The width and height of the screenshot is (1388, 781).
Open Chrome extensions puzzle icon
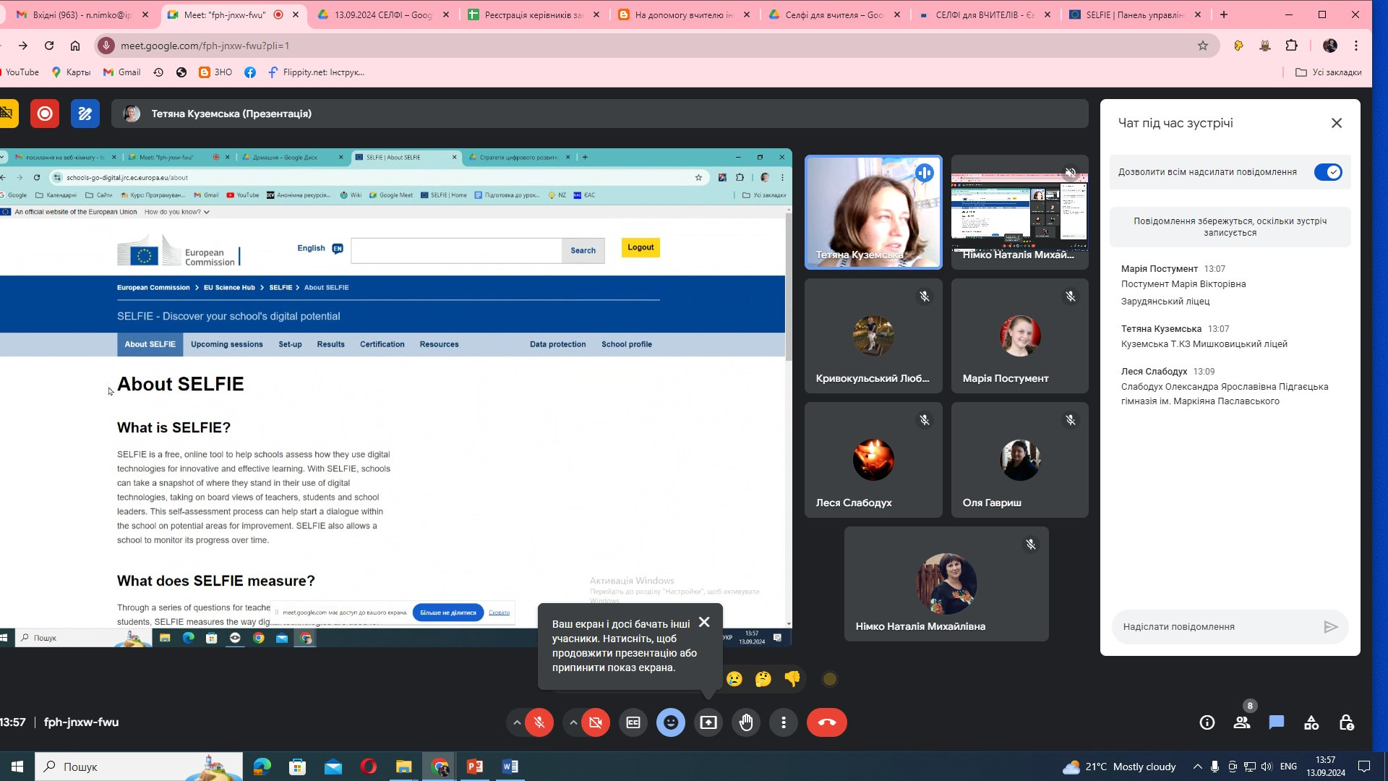coord(1292,46)
